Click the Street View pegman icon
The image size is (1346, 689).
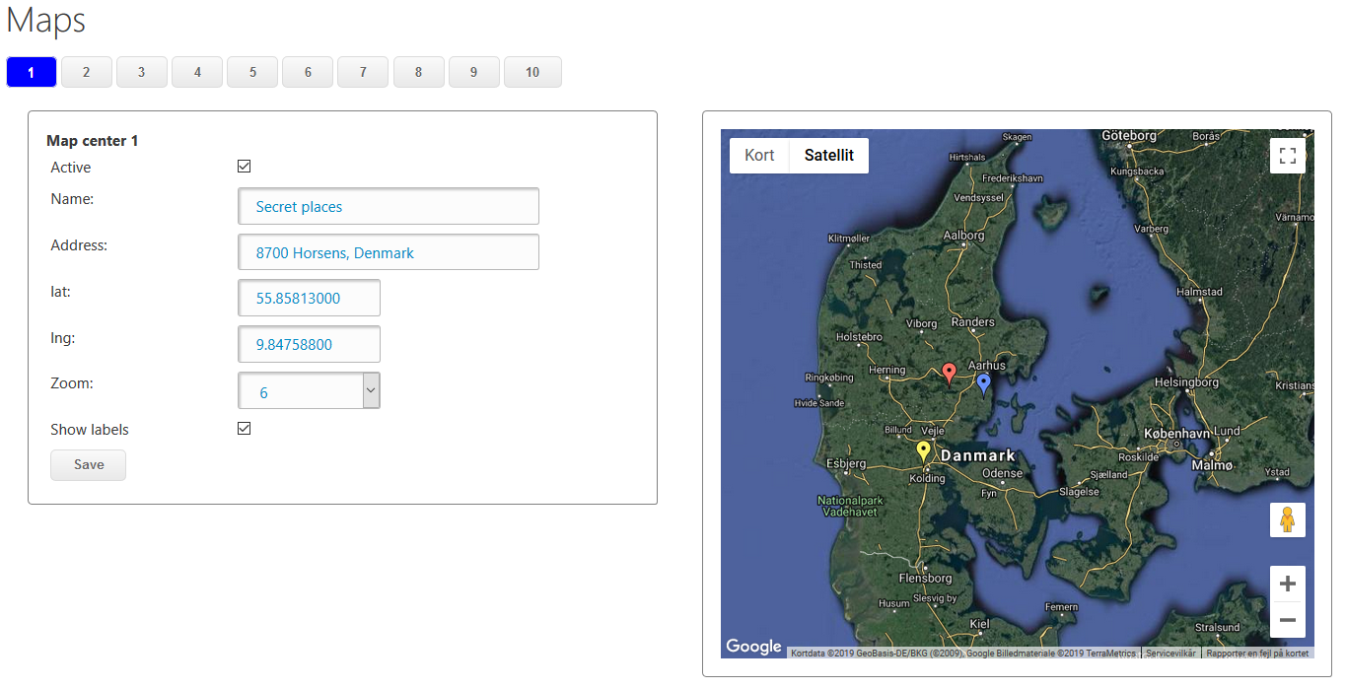tap(1287, 519)
